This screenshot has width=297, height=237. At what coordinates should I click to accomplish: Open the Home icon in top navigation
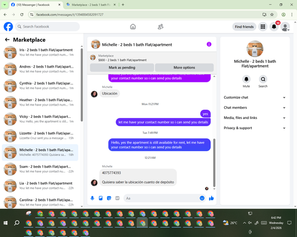point(133,27)
